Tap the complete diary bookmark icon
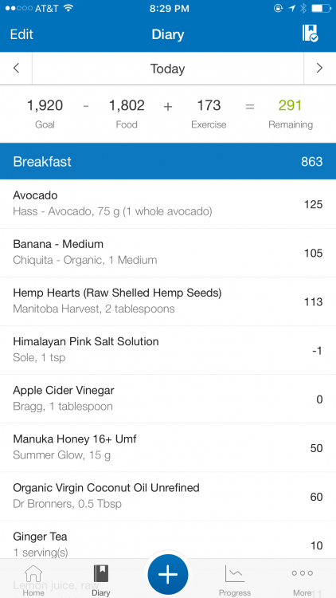Viewport: 336px width, 598px height. click(x=310, y=33)
